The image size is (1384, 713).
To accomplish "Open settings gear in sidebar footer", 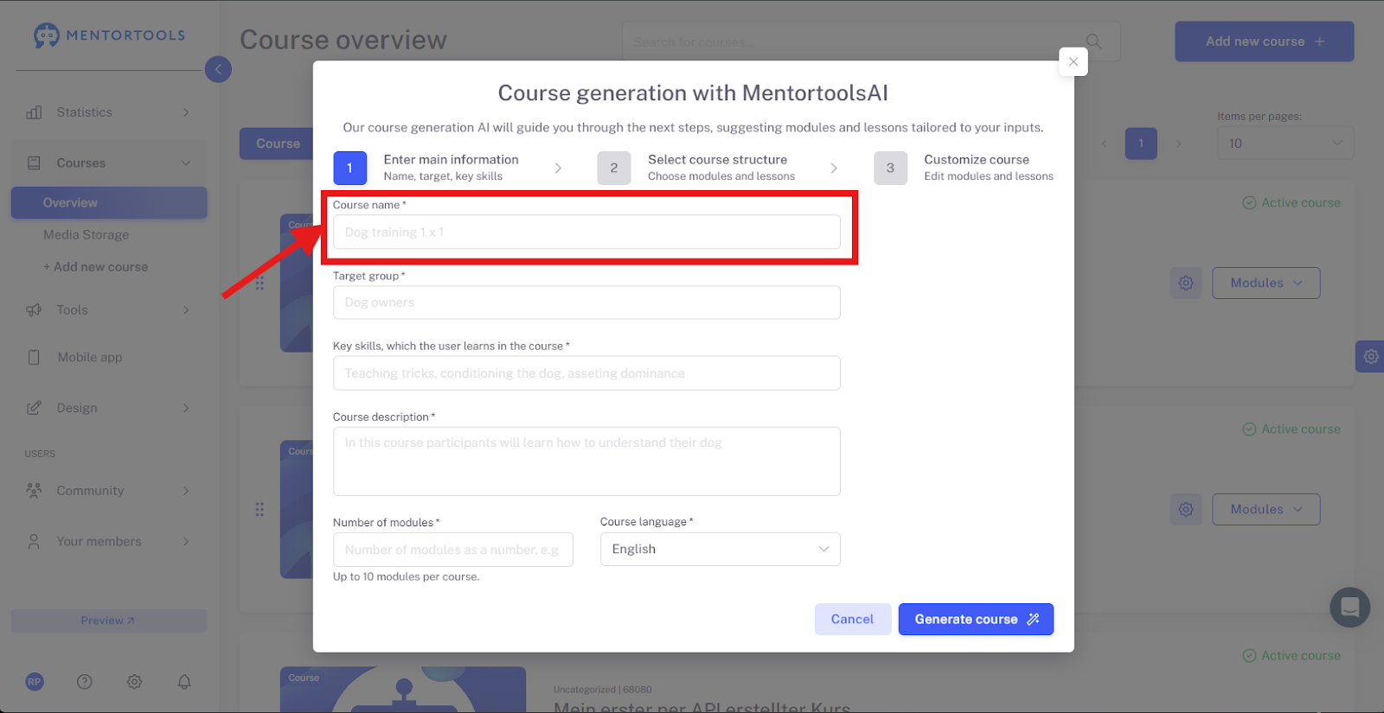I will click(x=134, y=682).
